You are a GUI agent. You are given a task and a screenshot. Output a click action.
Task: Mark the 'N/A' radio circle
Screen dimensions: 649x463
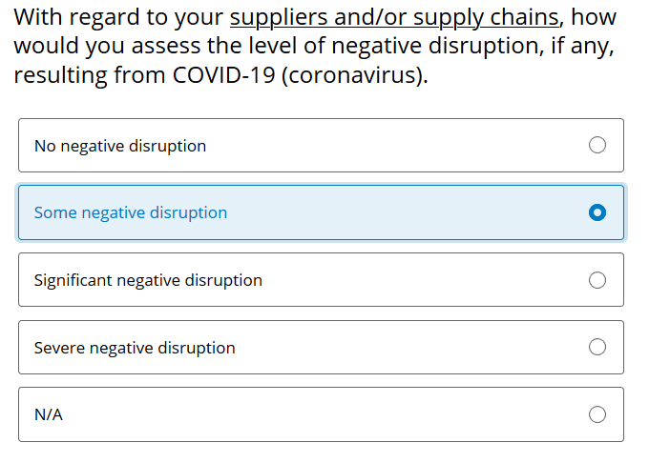[597, 414]
